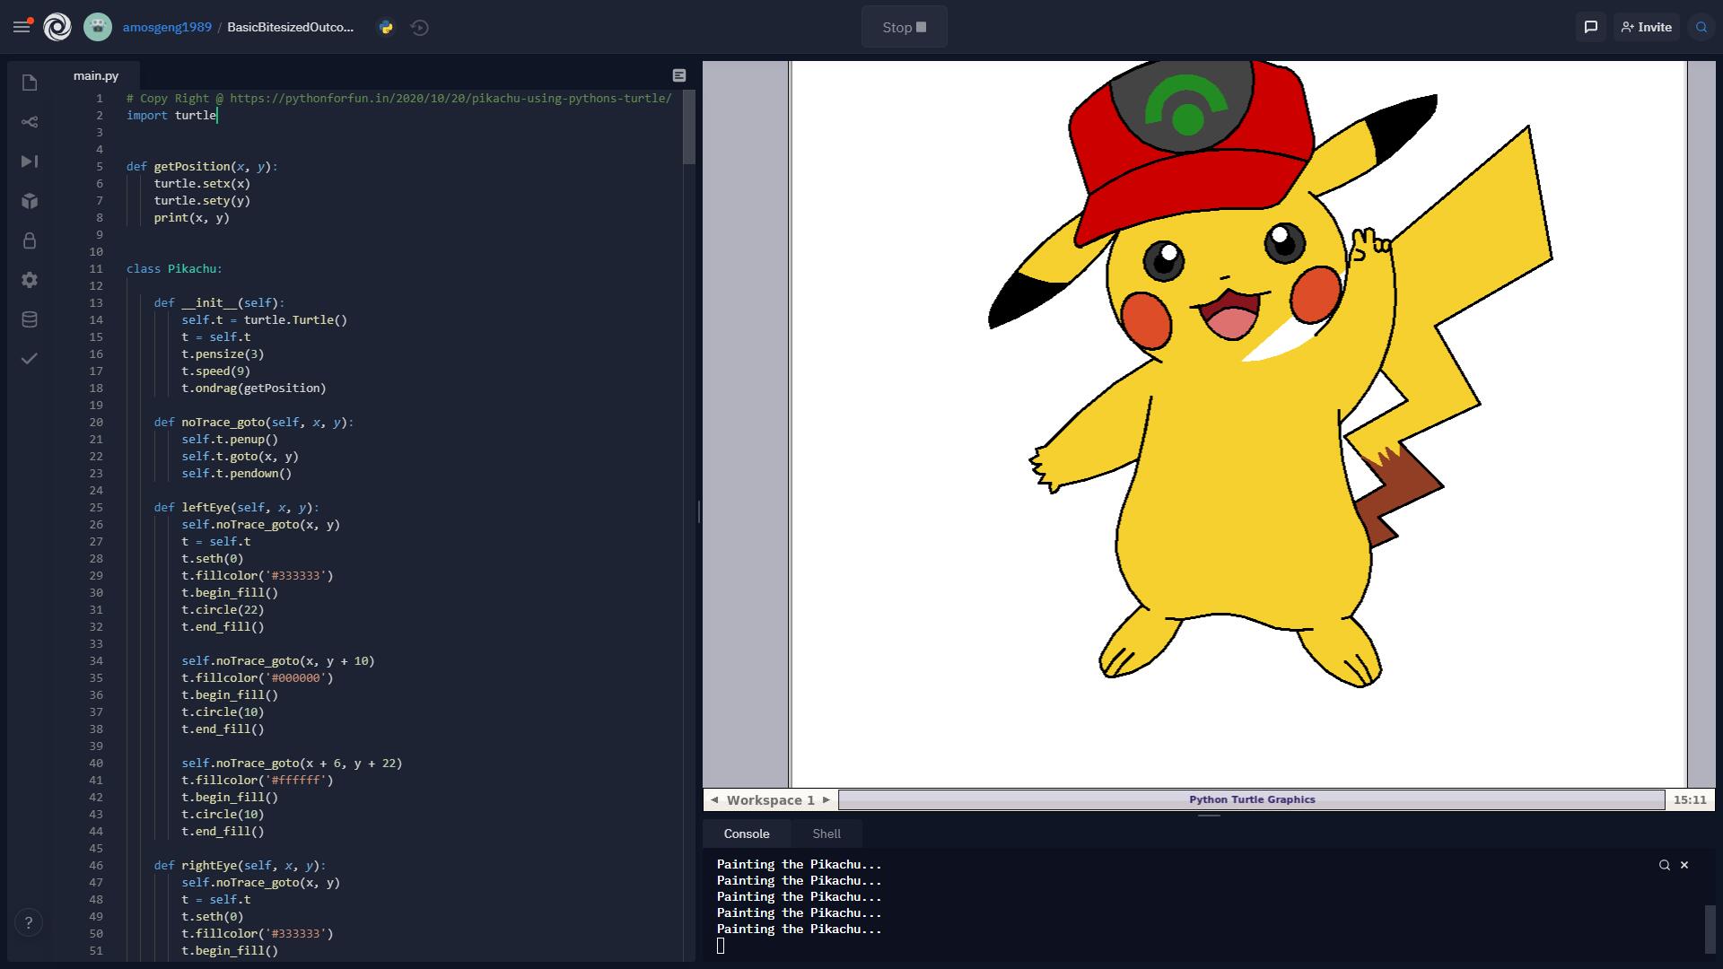Open the editor markdown/outline icon
Image resolution: width=1723 pixels, height=969 pixels.
pos(679,75)
